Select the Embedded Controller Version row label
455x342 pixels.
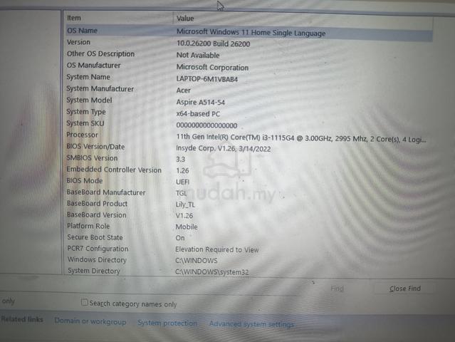(114, 170)
